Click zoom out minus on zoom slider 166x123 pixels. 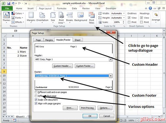pyautogui.click(x=137, y=120)
